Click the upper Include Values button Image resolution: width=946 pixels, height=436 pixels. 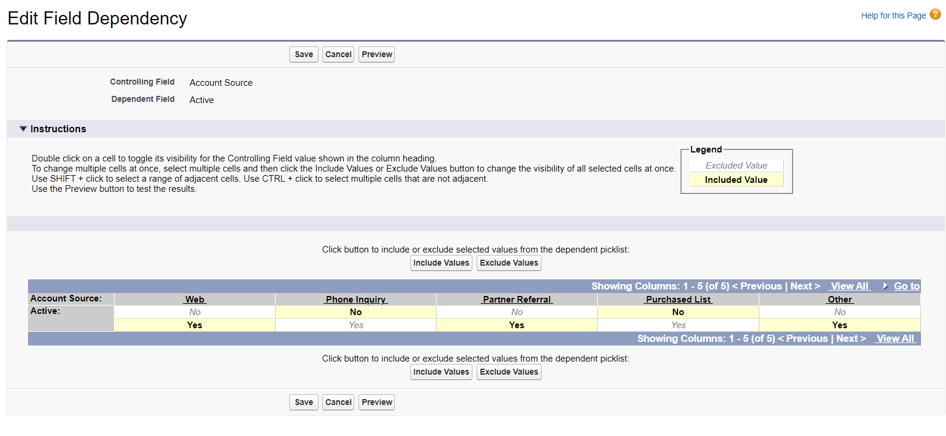(441, 263)
